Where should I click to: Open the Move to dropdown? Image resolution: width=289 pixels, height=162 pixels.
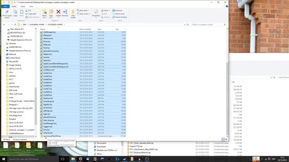[44, 17]
